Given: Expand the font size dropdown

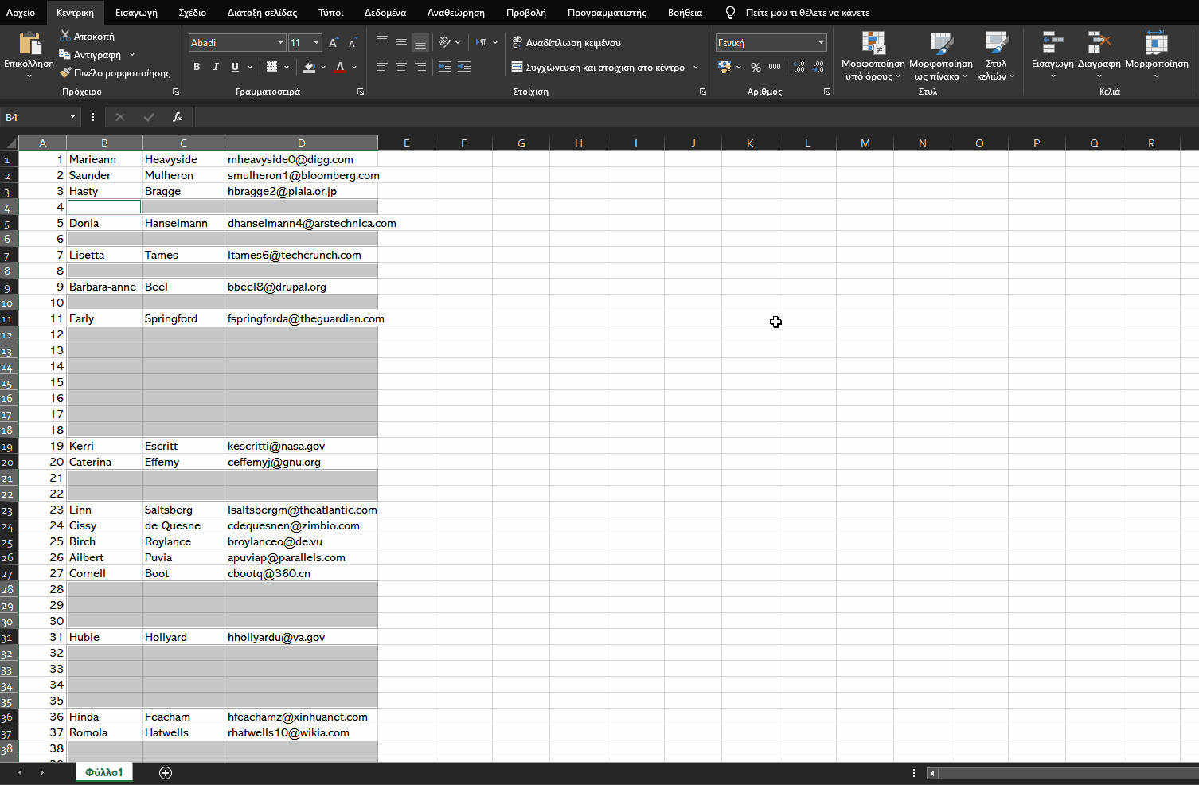Looking at the screenshot, I should [x=316, y=42].
